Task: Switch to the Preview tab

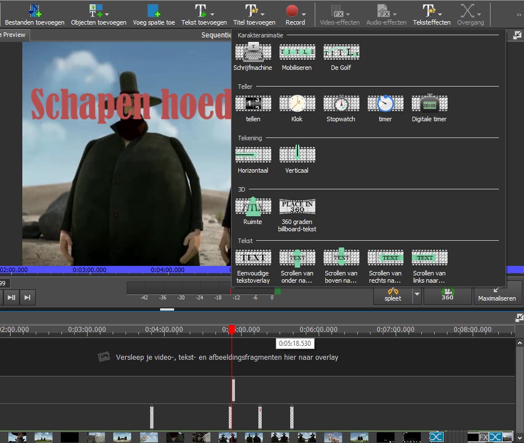Action: (x=14, y=35)
